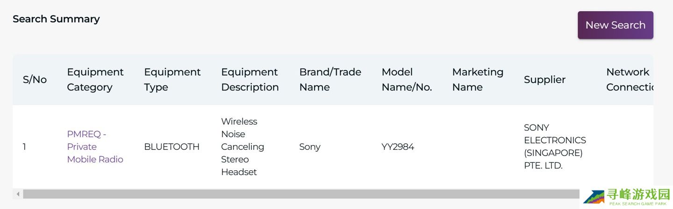Click the Peak Search Game Park logo
Screen dimensions: 673x209
626,197
